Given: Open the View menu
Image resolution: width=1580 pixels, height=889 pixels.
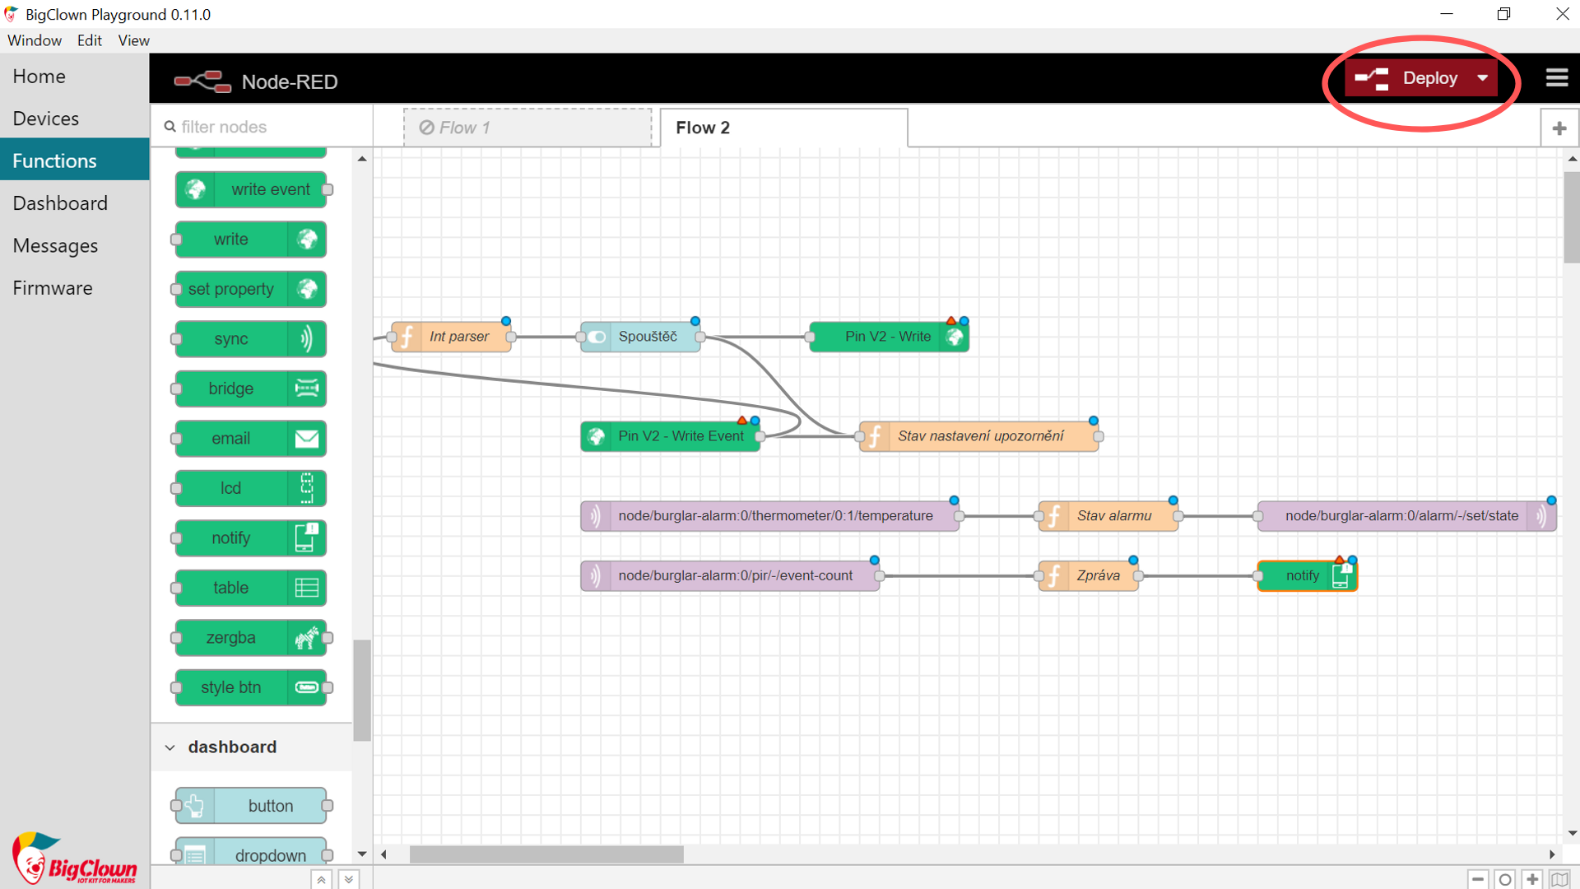Looking at the screenshot, I should pos(133,40).
